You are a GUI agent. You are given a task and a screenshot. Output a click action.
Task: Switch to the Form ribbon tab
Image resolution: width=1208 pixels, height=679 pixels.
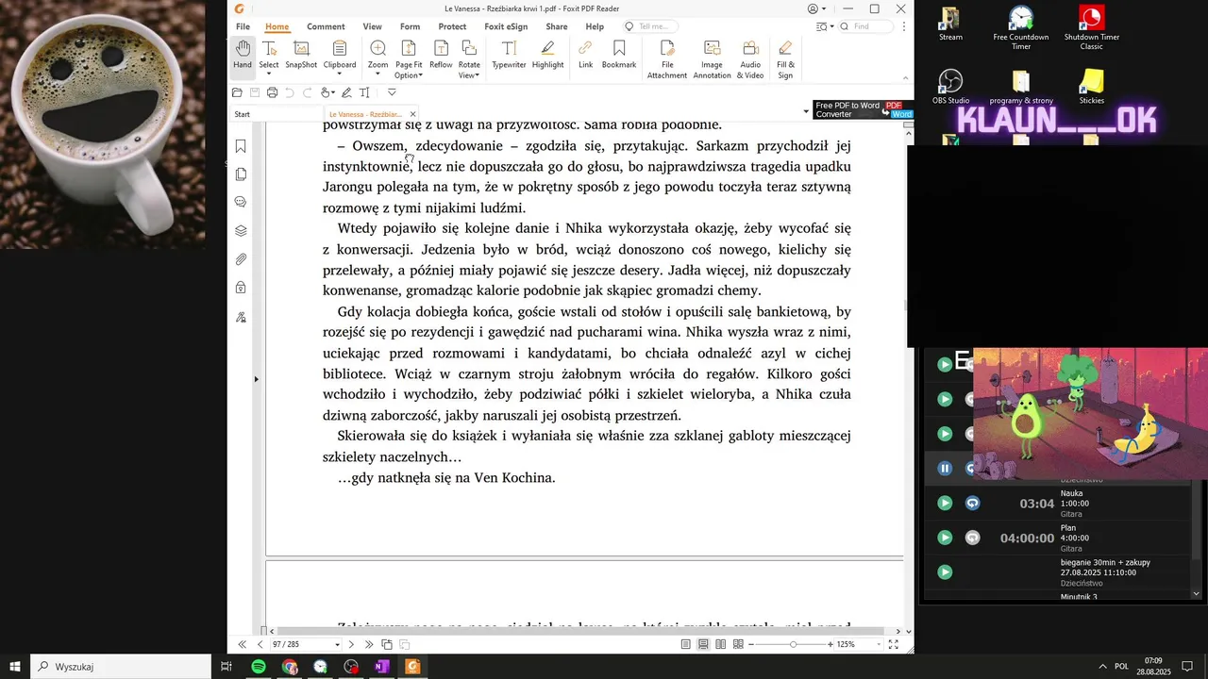click(x=410, y=26)
